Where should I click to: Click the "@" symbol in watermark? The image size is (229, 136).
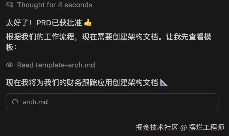click(x=183, y=128)
